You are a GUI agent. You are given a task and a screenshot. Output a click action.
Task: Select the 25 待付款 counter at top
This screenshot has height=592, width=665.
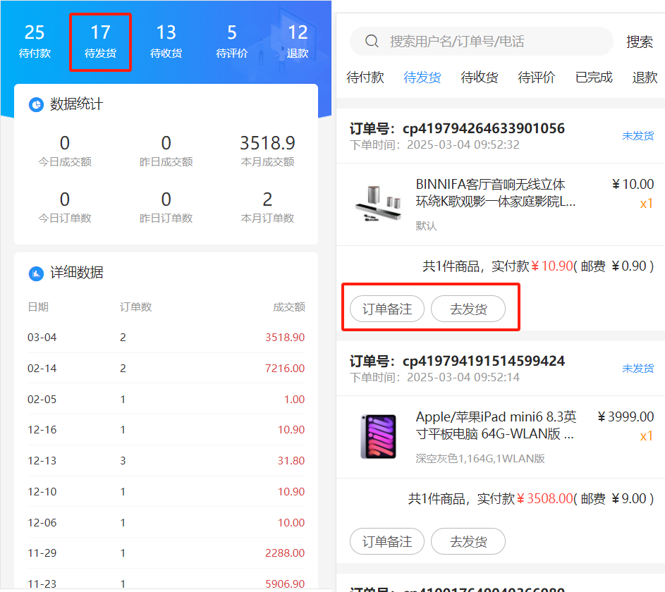(x=35, y=41)
